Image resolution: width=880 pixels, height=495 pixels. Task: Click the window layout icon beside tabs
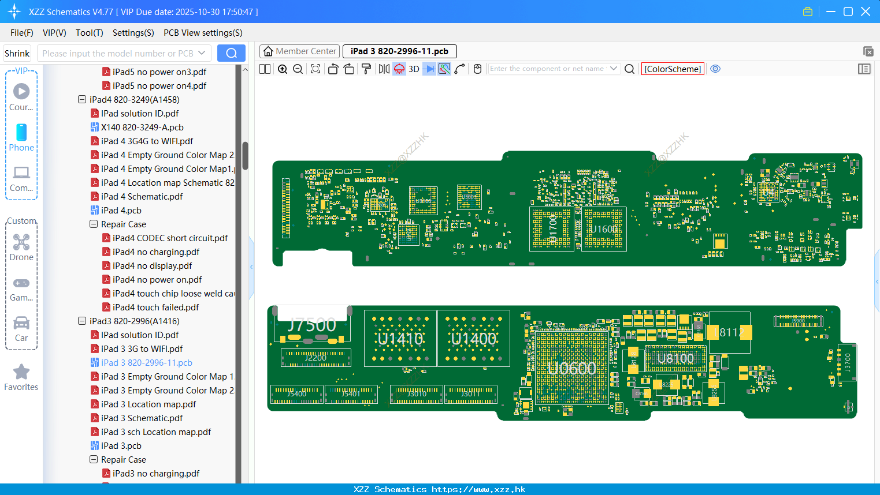click(868, 51)
